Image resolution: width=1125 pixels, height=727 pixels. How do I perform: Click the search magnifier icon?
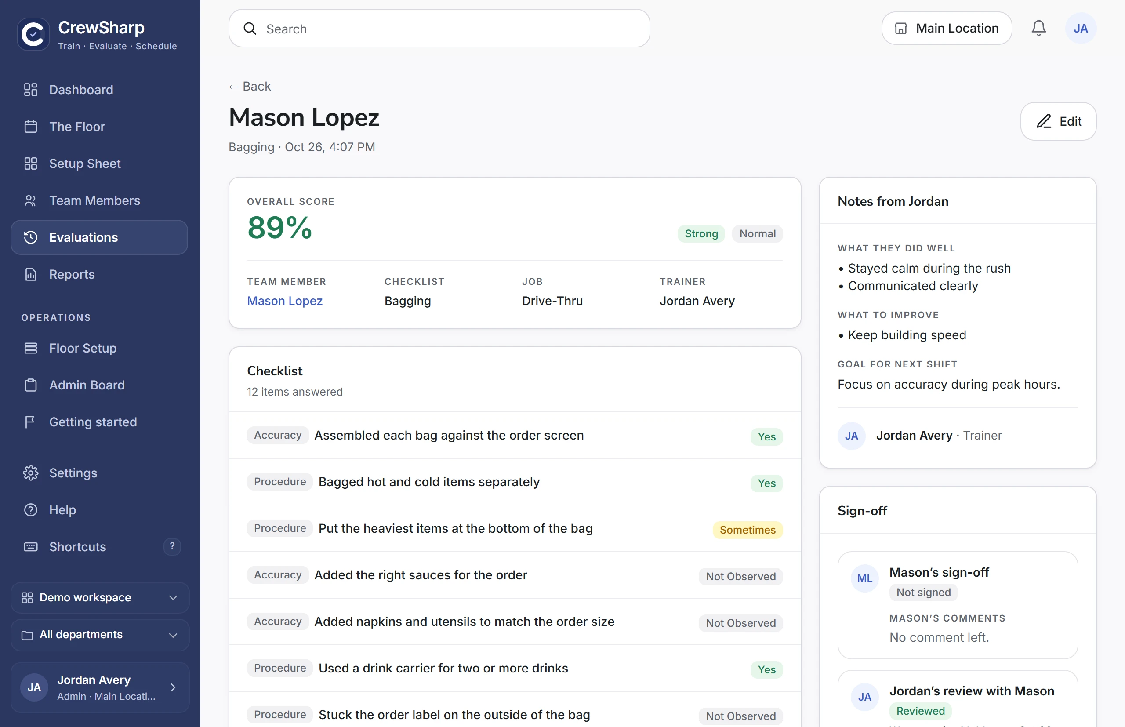[250, 29]
